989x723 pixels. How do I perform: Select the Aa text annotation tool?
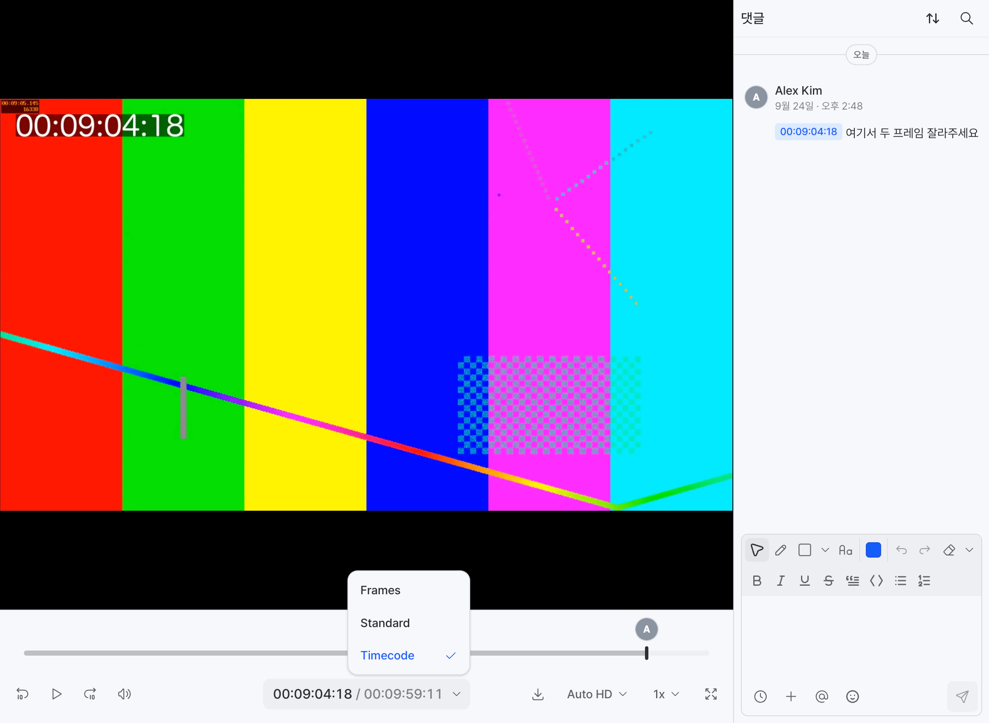click(x=845, y=550)
